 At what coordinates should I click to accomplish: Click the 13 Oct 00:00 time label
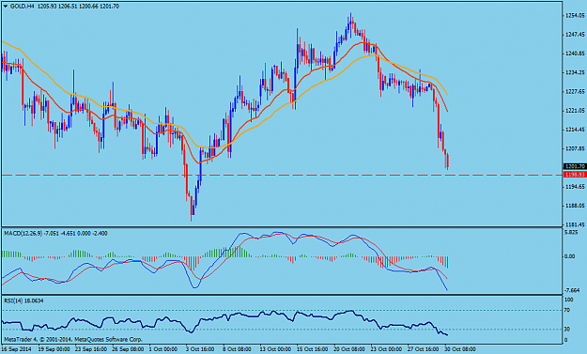pyautogui.click(x=275, y=349)
